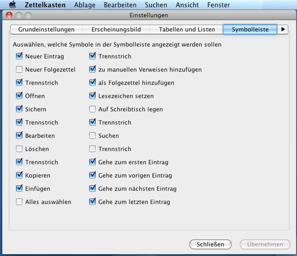The width and height of the screenshot is (297, 256).
Task: Uncheck the Sichern checkbox
Action: 19,109
